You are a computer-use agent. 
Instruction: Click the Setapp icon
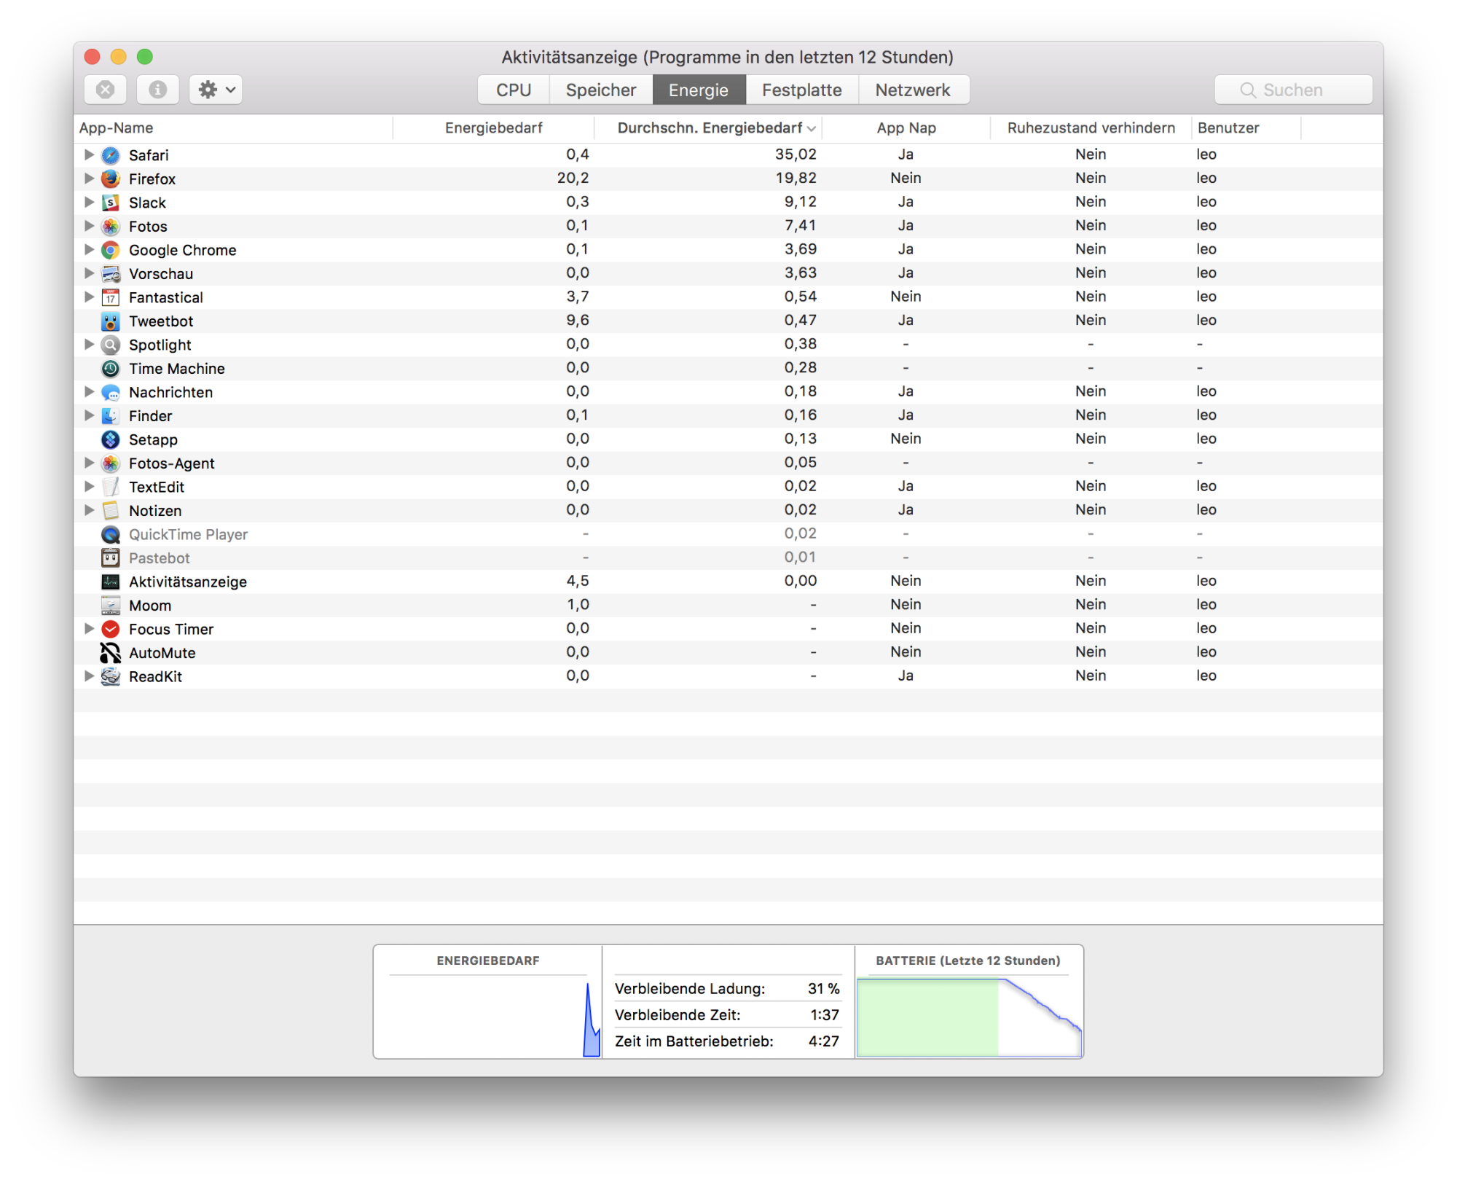point(111,439)
